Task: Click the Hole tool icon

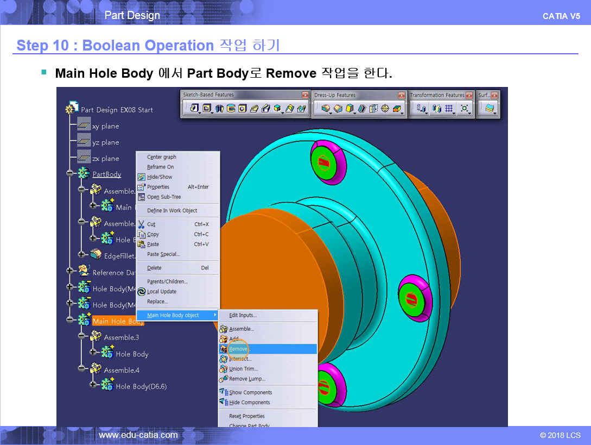Action: pyautogui.click(x=242, y=109)
